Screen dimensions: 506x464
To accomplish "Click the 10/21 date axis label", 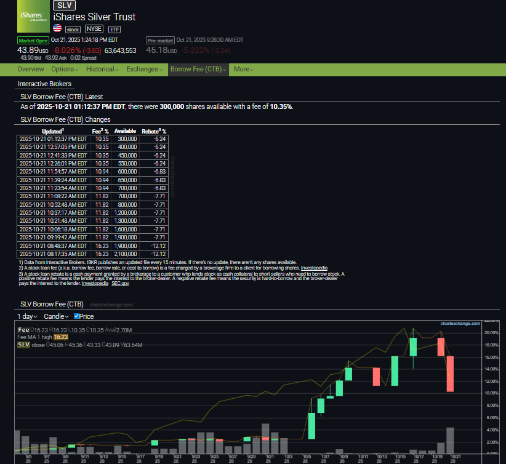I will (x=455, y=458).
